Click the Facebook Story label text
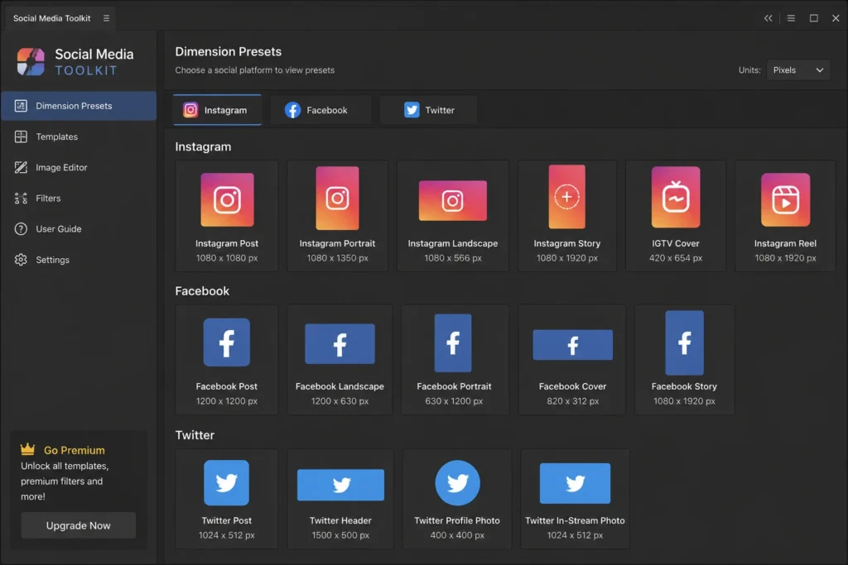Image resolution: width=848 pixels, height=565 pixels. click(684, 387)
